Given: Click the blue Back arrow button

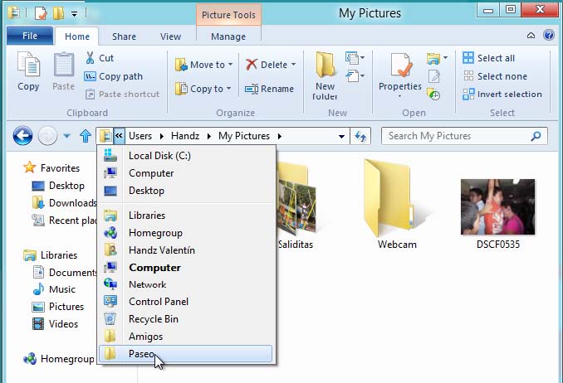Looking at the screenshot, I should (x=22, y=136).
